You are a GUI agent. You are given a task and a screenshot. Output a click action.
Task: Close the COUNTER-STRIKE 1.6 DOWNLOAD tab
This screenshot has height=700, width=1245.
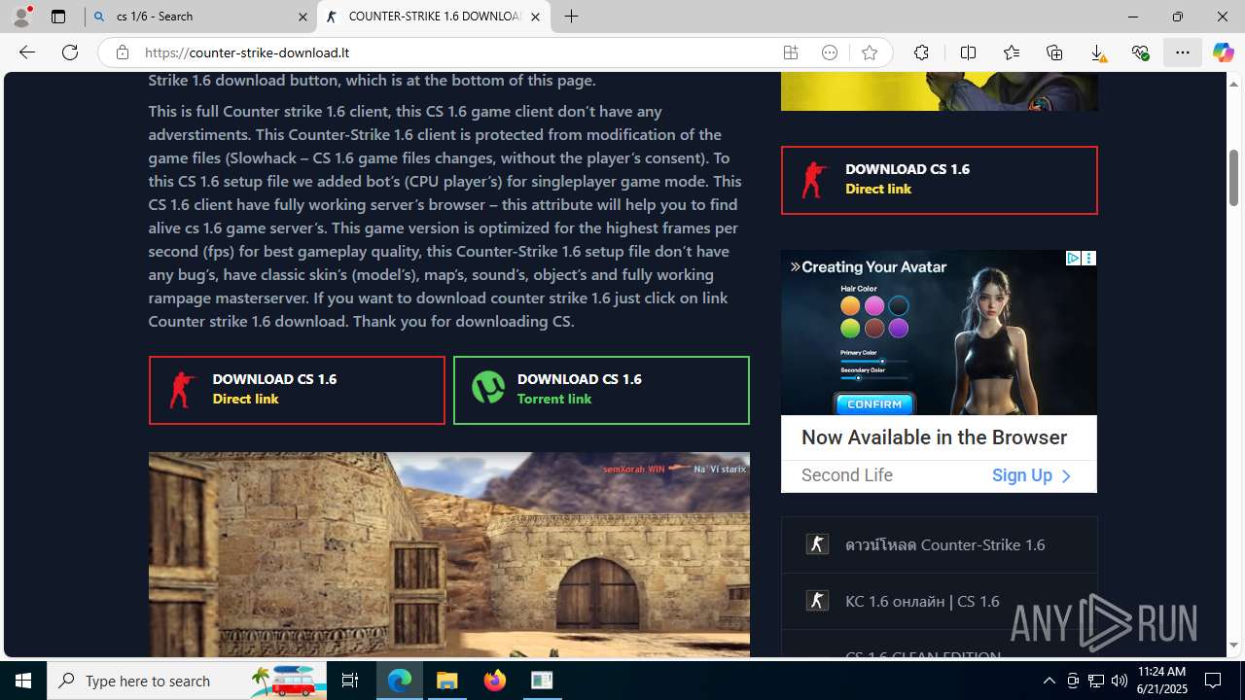(535, 17)
